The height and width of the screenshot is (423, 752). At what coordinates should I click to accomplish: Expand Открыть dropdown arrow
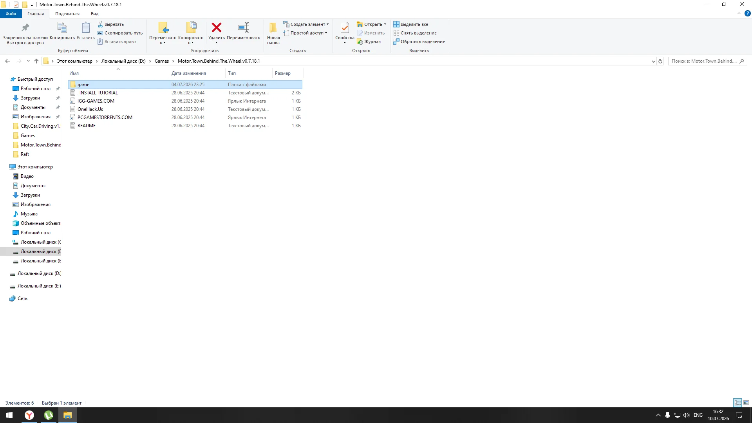385,24
